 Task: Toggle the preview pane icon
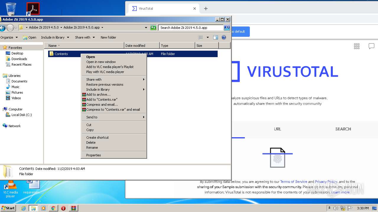(216, 37)
